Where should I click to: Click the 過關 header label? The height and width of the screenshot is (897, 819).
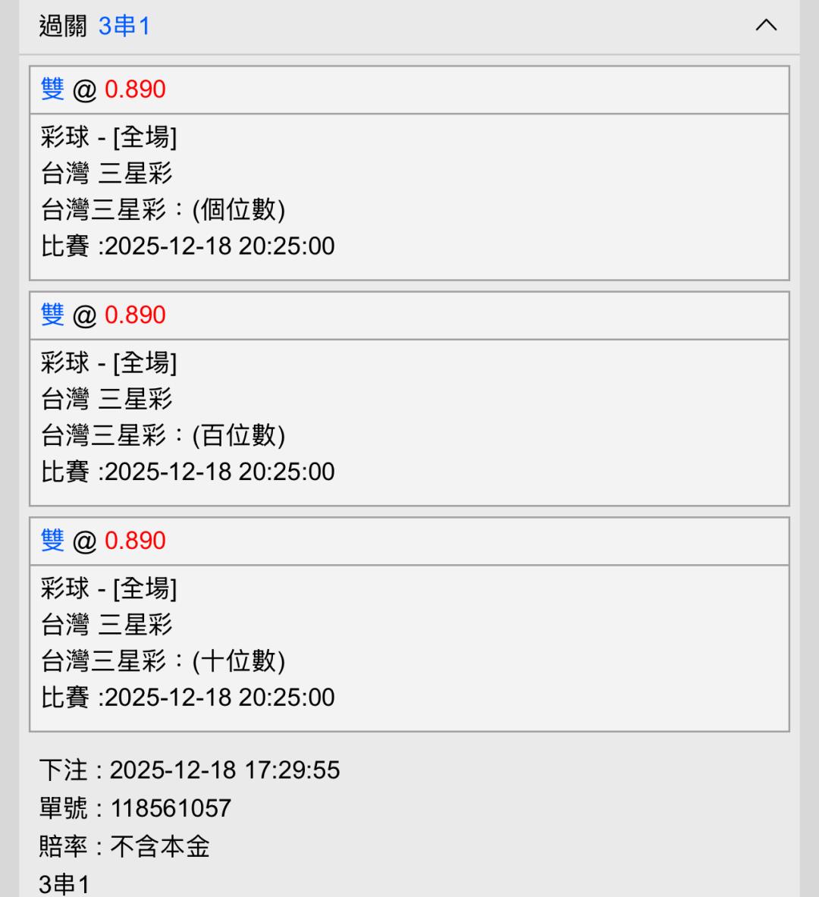63,27
